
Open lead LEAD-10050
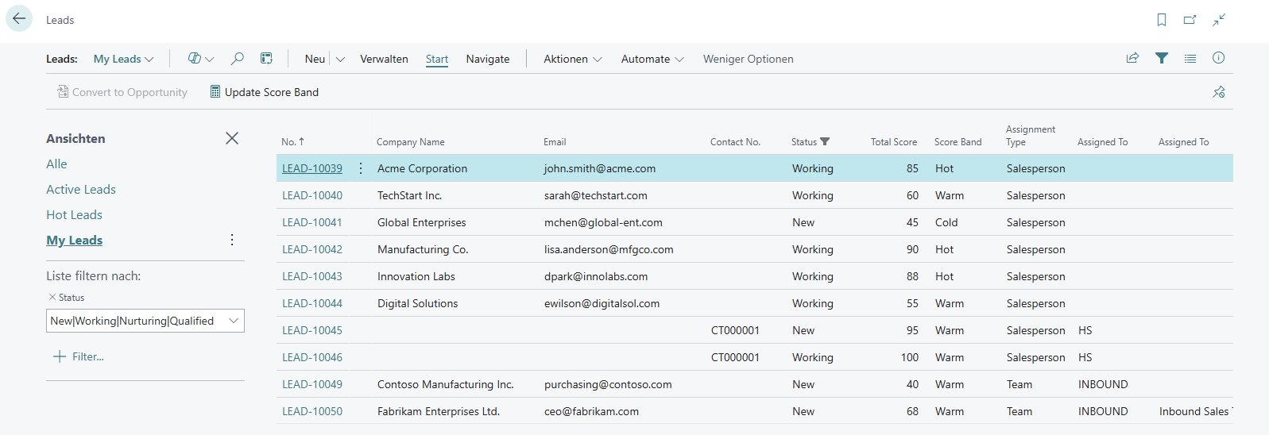(312, 411)
